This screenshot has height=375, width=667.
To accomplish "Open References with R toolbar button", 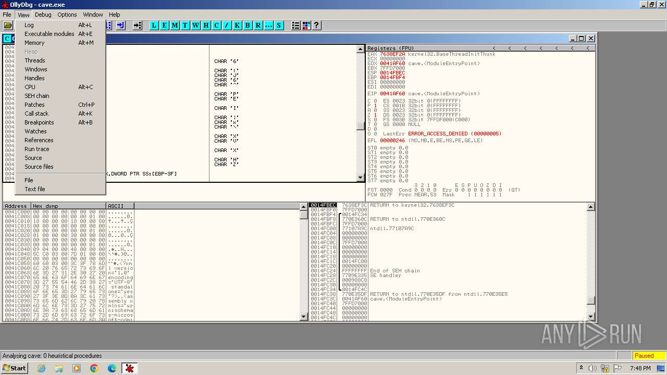I will coord(258,25).
